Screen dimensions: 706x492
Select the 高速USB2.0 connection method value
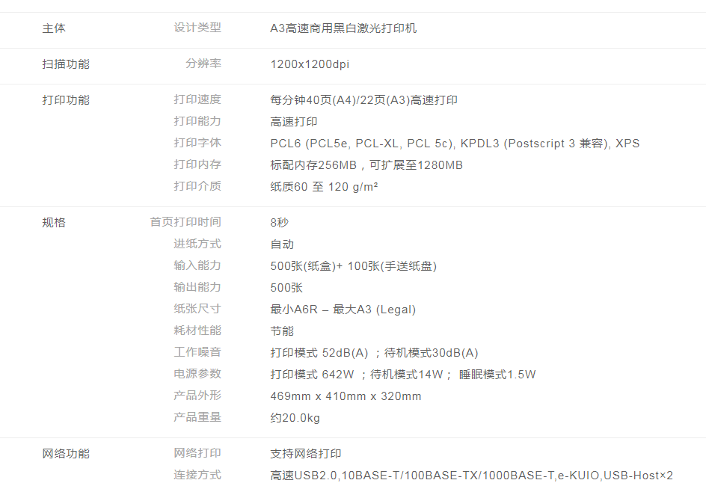471,476
